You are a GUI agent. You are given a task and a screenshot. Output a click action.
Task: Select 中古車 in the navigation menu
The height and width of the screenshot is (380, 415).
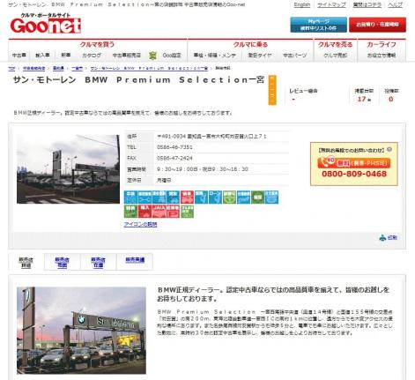point(19,55)
